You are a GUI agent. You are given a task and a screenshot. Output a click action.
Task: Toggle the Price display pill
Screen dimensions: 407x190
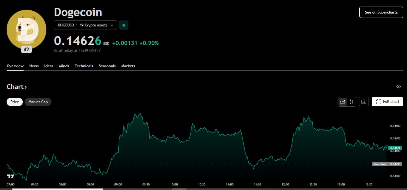tap(15, 102)
